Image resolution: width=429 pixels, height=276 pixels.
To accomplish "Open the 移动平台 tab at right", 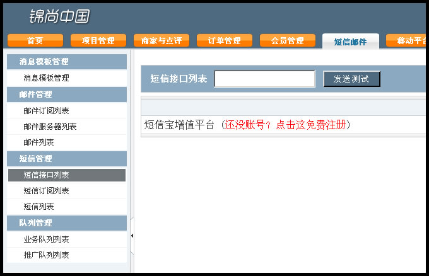I will point(406,40).
